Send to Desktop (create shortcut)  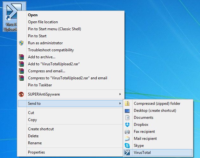click(x=158, y=111)
